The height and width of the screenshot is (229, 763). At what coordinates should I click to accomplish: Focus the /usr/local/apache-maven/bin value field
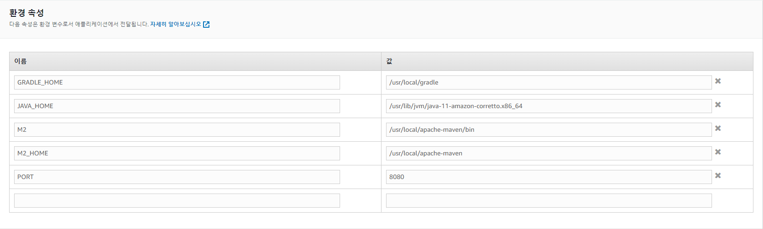548,130
